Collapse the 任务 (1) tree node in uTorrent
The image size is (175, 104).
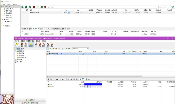coord(2,7)
